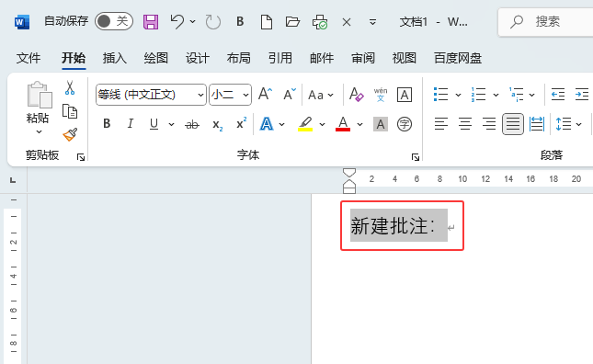Toggle subscript formatting

(x=217, y=124)
